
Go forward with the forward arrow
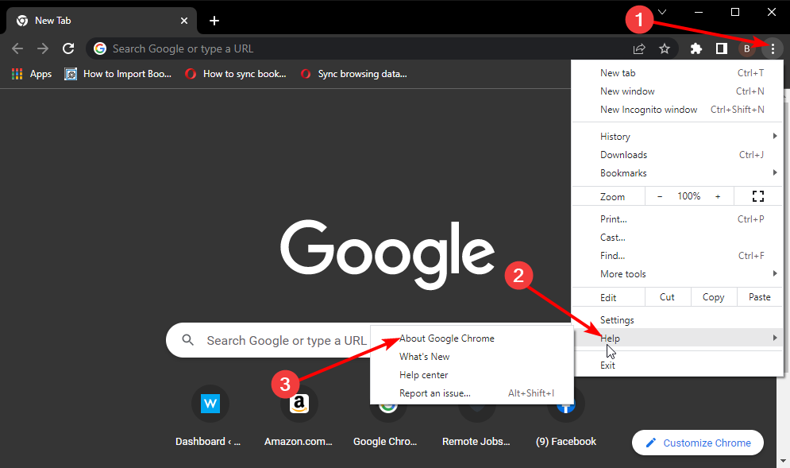coord(43,48)
